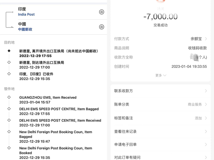The image size is (214, 160).
Task: Open the India Post carrier link
Action: point(26,14)
